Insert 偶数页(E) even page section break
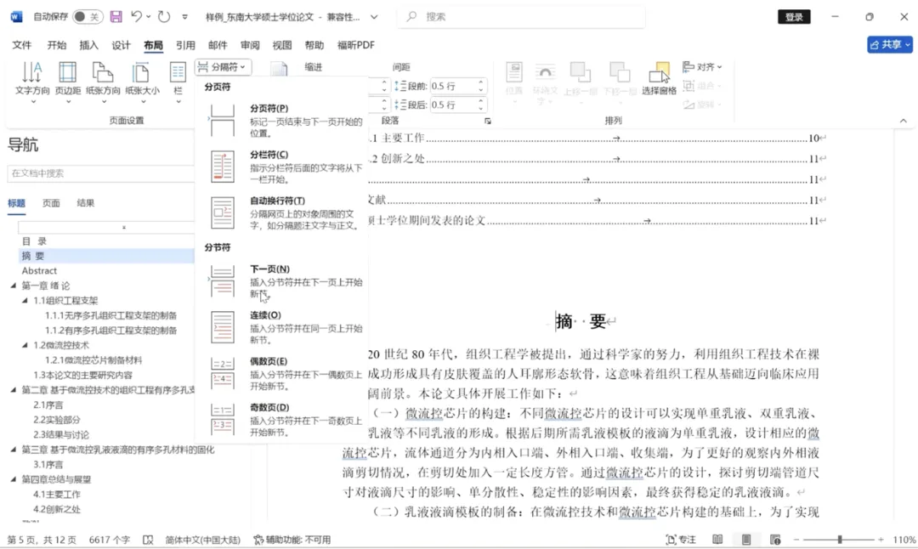This screenshot has height=549, width=918. 284,374
